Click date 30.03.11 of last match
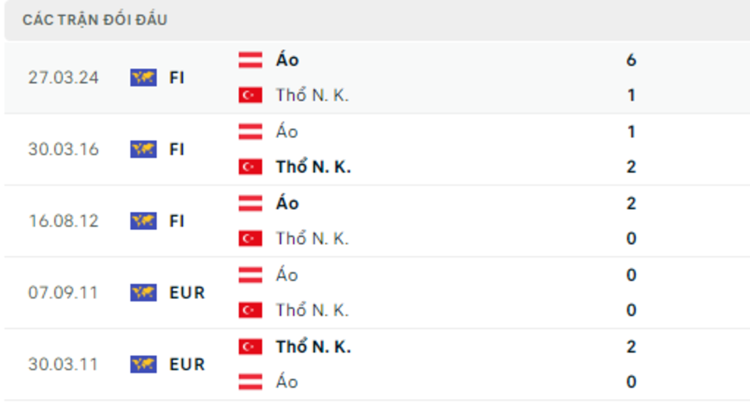 pyautogui.click(x=63, y=364)
